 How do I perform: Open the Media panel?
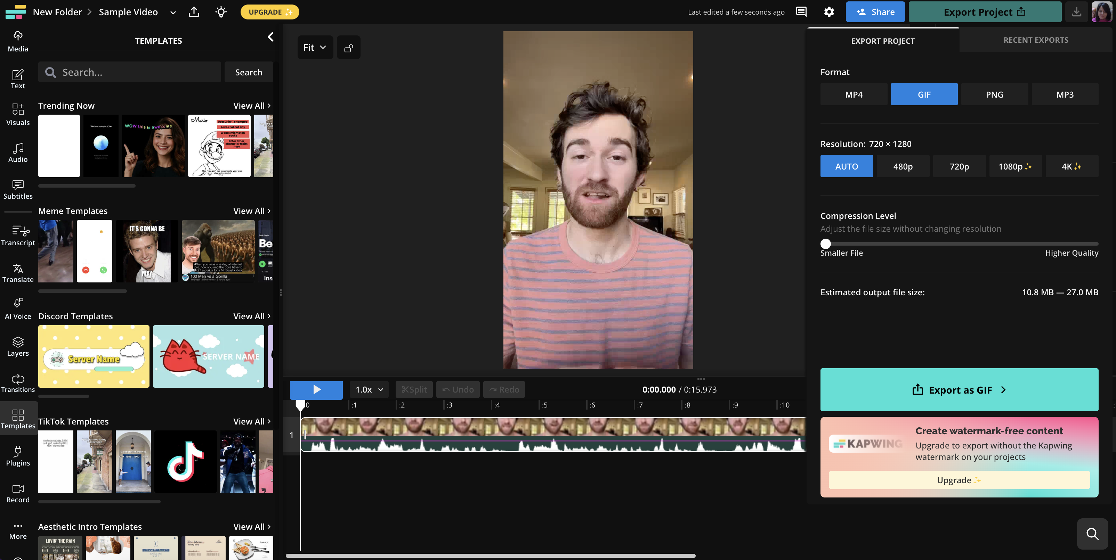coord(17,41)
